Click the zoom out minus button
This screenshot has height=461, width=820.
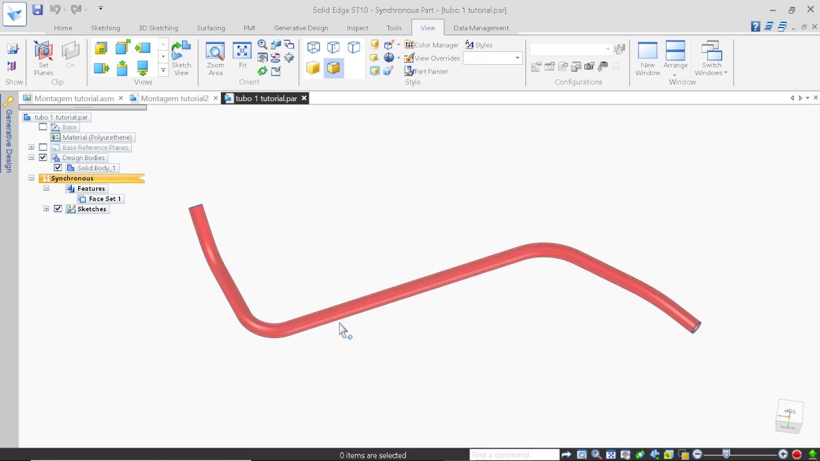[x=698, y=455]
